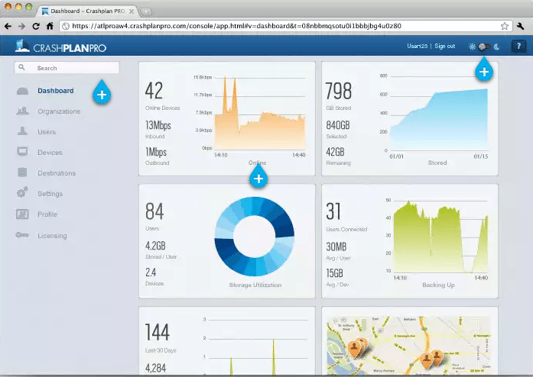Click the sun light-mode icon
This screenshot has height=377, width=533.
pos(472,47)
